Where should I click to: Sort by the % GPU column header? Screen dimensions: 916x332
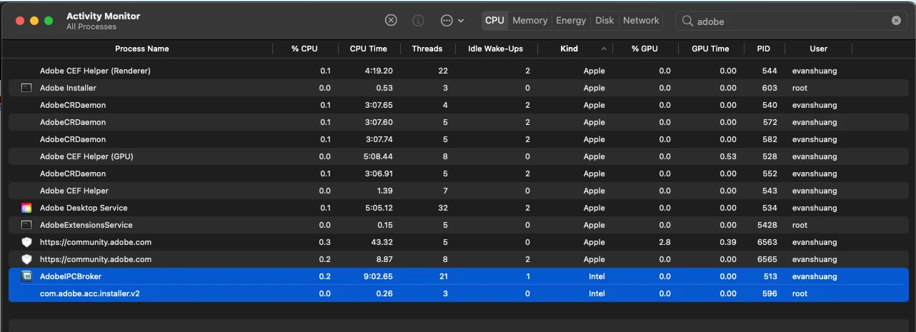coord(644,49)
